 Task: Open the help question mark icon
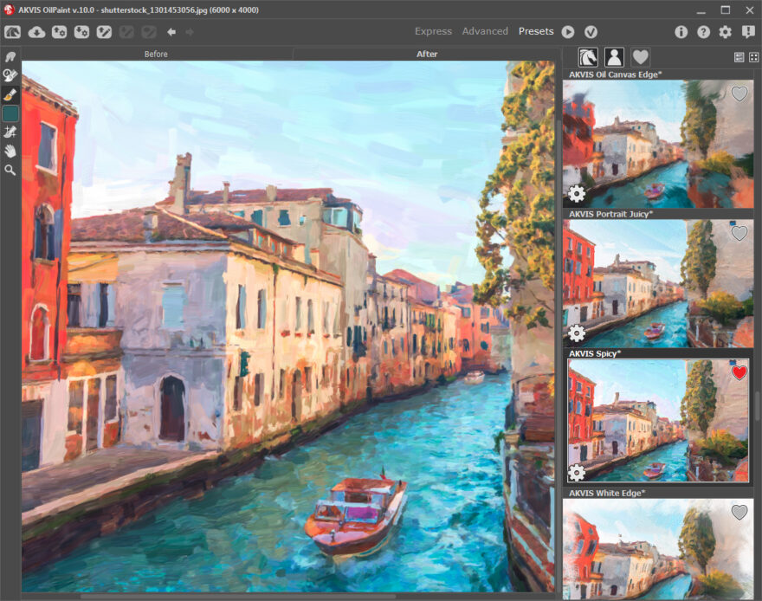pyautogui.click(x=703, y=32)
